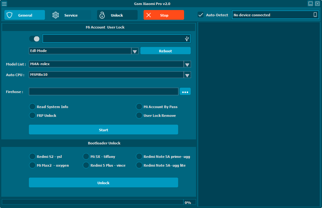Click the Gsm Xiaomi Pro v2.0 title

tap(152, 4)
